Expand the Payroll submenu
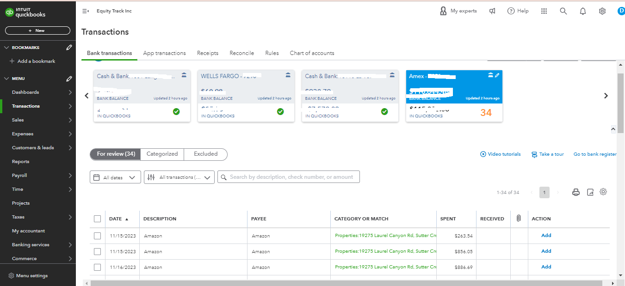The width and height of the screenshot is (625, 286). pyautogui.click(x=70, y=176)
